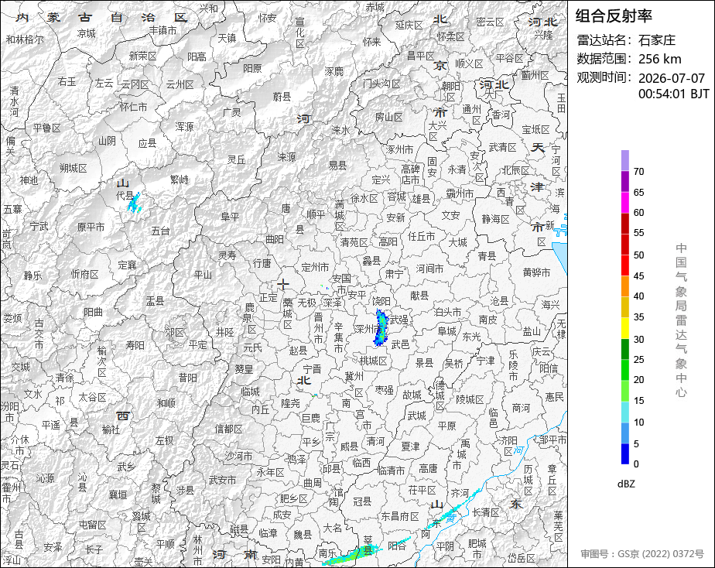The width and height of the screenshot is (715, 568).
Task: Pick the magenta 60–65 legend color
Action: [624, 203]
